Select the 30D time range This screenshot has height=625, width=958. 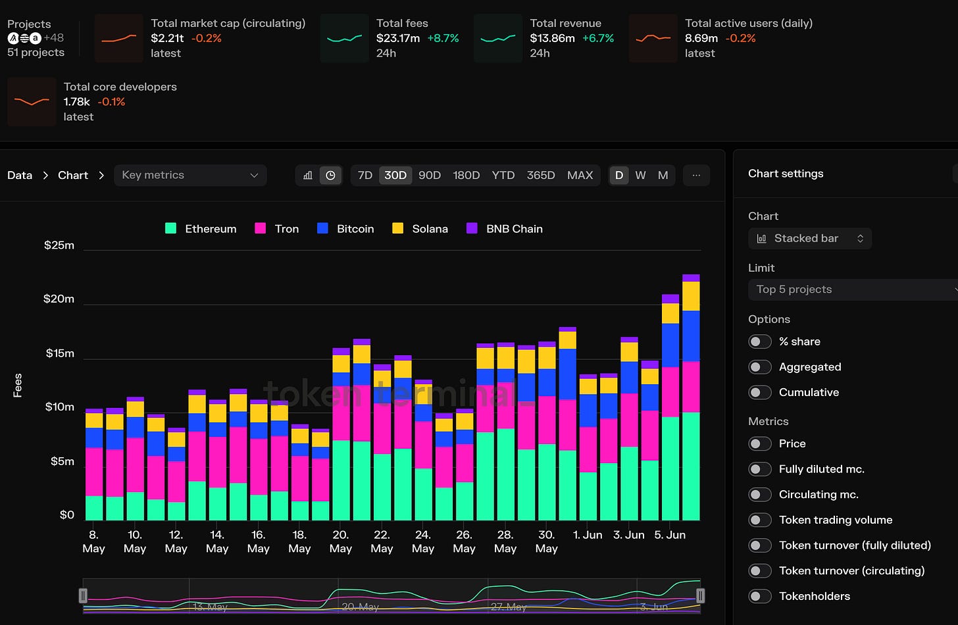click(395, 176)
